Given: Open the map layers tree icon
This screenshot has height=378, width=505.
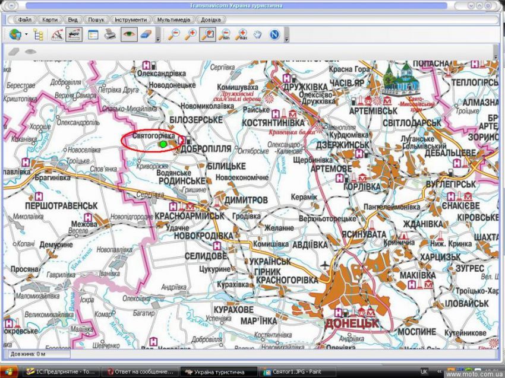Looking at the screenshot, I should tap(39, 34).
